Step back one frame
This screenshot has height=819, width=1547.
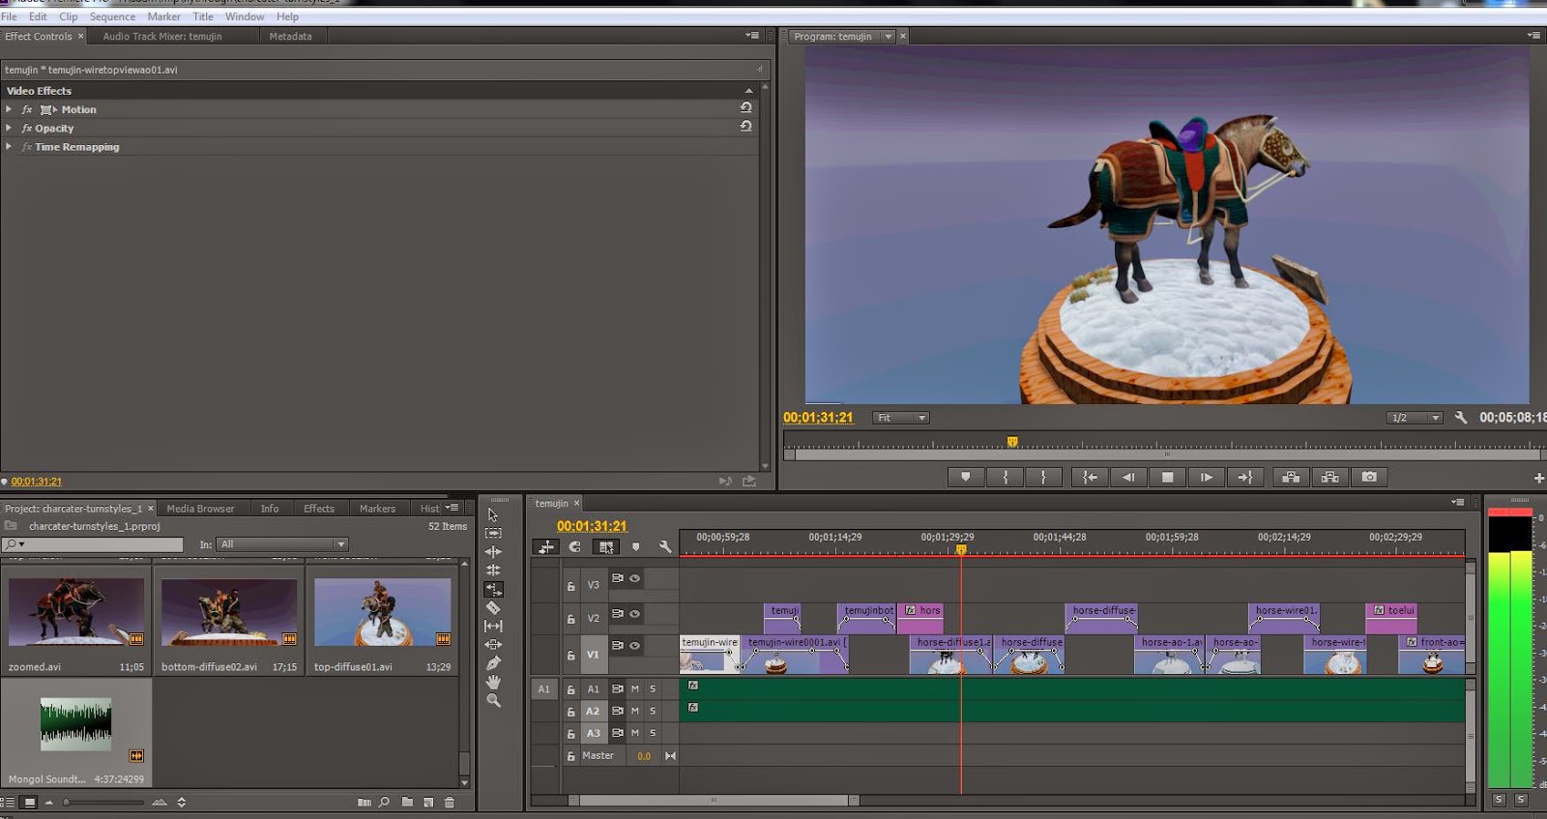coord(1128,477)
